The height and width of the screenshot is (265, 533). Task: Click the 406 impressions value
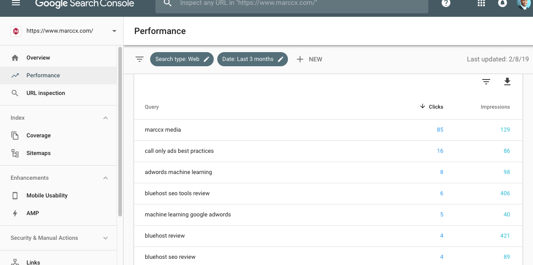[x=505, y=193]
